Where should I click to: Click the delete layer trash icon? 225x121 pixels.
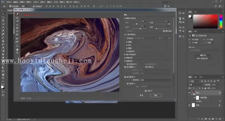click(x=220, y=119)
